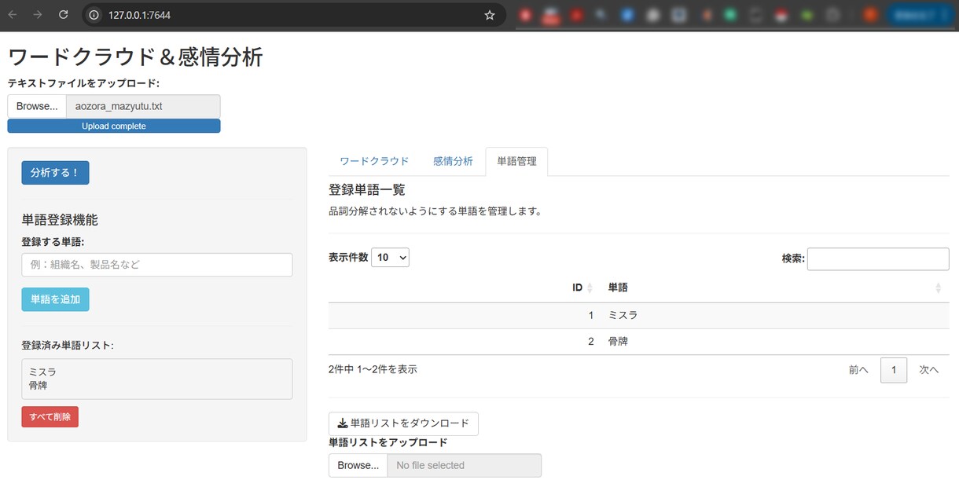
Task: Click ミスラ in the 登録済み単語リスト box
Action: click(x=42, y=372)
